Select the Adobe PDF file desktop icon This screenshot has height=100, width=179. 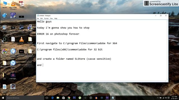click(x=22, y=5)
